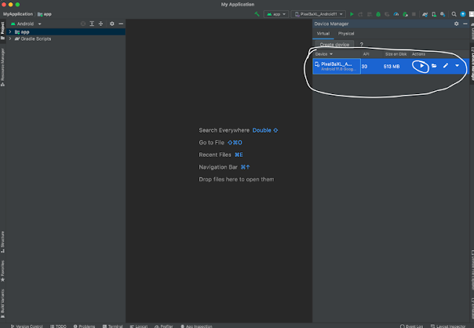
Task: Toggle Favorites side tab
Action: (3, 271)
